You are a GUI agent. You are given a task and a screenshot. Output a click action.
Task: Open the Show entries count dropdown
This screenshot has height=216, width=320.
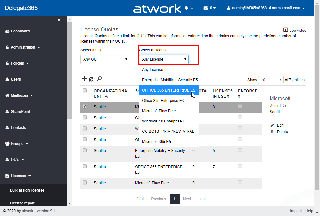(x=271, y=80)
